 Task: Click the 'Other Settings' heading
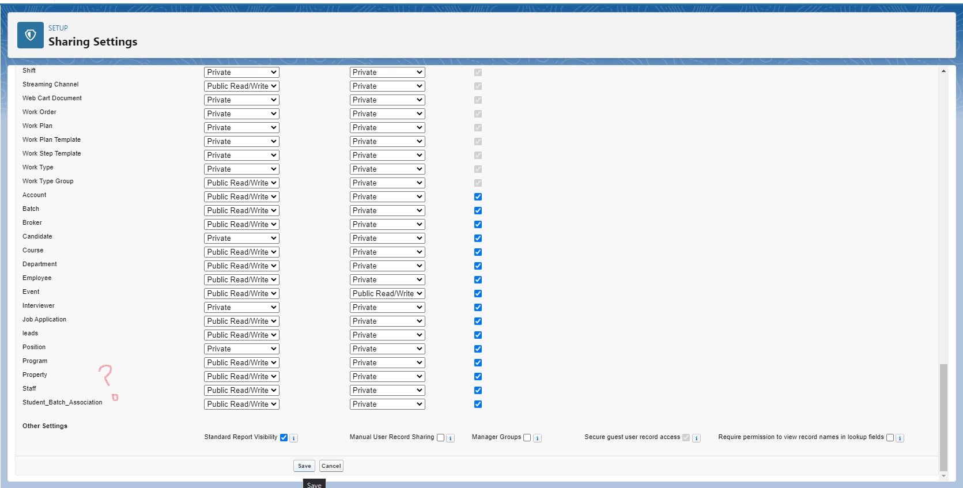pyautogui.click(x=45, y=426)
